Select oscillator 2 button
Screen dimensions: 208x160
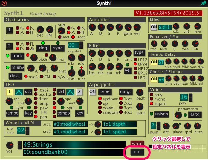click(10, 46)
